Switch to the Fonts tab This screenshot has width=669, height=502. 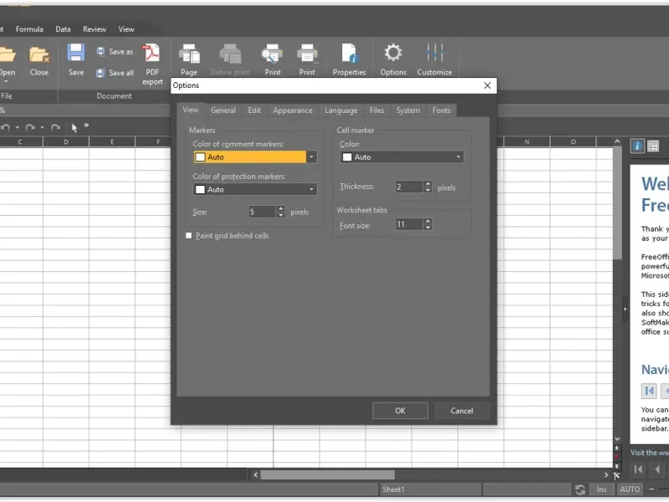pos(442,110)
